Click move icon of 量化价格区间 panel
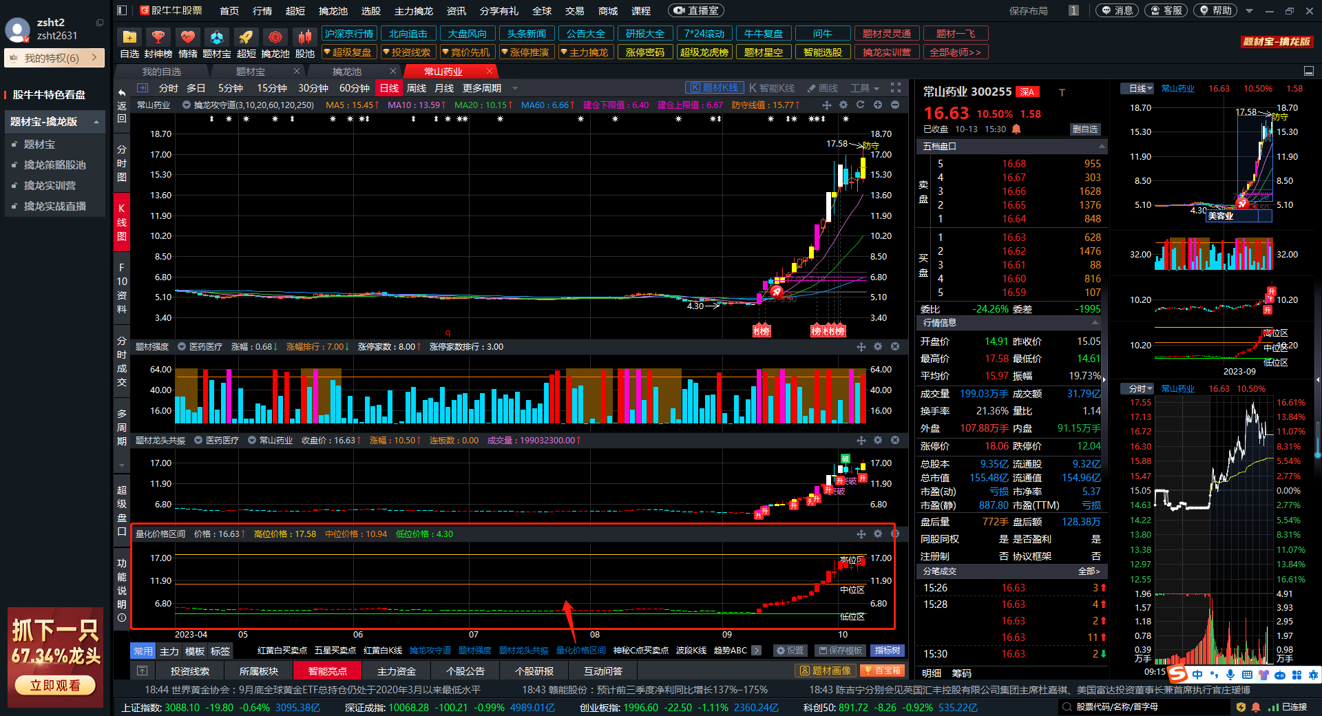Viewport: 1322px width, 716px height. [x=861, y=534]
